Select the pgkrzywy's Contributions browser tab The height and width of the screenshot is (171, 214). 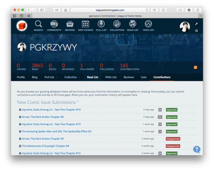click(115, 16)
